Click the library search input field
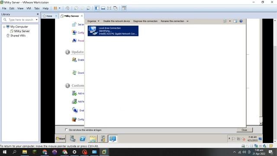This screenshot has height=156, width=277. click(21, 19)
